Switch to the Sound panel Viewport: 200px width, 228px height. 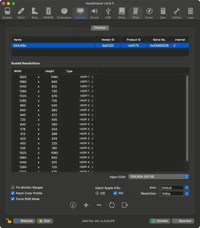click(x=95, y=13)
